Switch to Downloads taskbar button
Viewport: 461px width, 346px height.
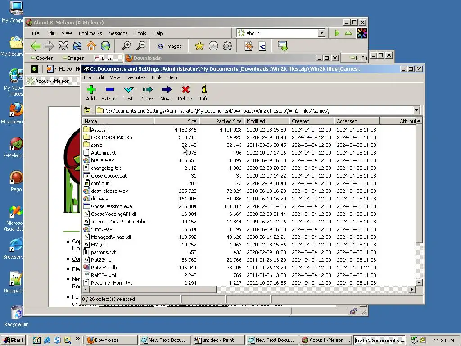tap(111, 340)
